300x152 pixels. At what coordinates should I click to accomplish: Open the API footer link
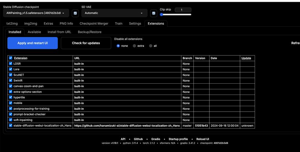click(123, 139)
